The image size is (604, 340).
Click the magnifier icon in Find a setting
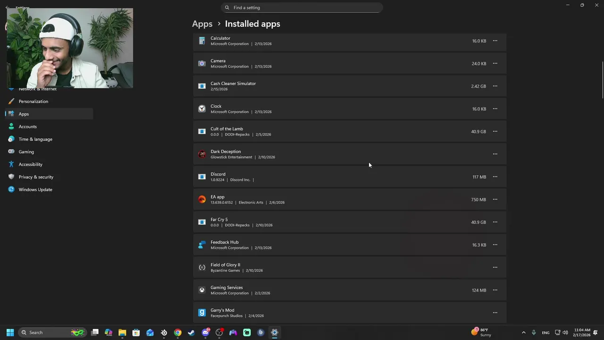227,8
